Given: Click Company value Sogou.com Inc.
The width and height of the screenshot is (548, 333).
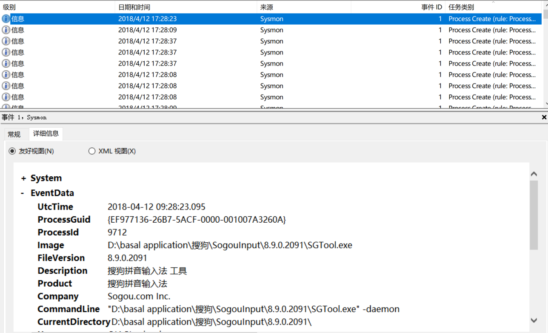Looking at the screenshot, I should click(x=139, y=296).
